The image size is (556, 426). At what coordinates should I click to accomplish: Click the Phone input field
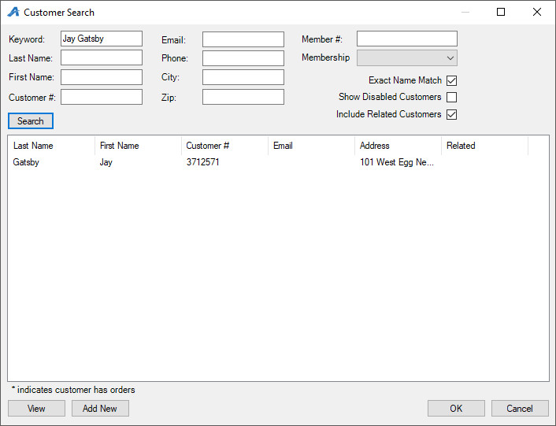coord(243,58)
